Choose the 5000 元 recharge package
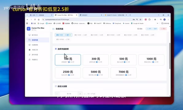The image size is (183, 110). (96, 73)
